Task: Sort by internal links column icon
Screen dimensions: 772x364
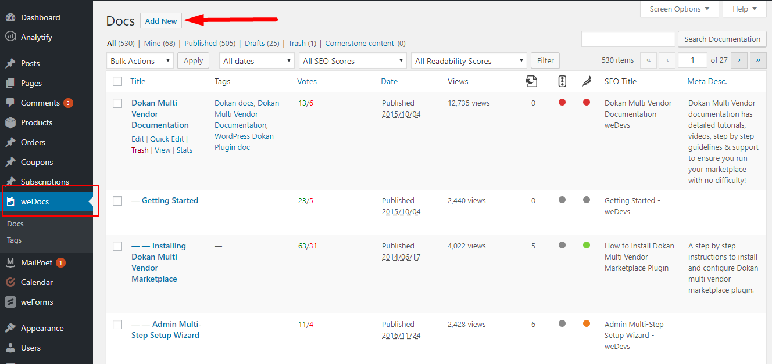Action: tap(531, 81)
